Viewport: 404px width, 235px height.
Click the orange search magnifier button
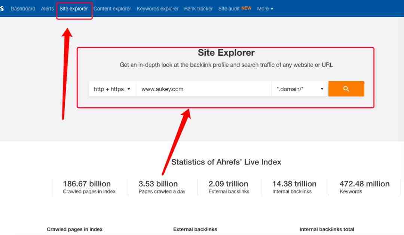click(346, 89)
